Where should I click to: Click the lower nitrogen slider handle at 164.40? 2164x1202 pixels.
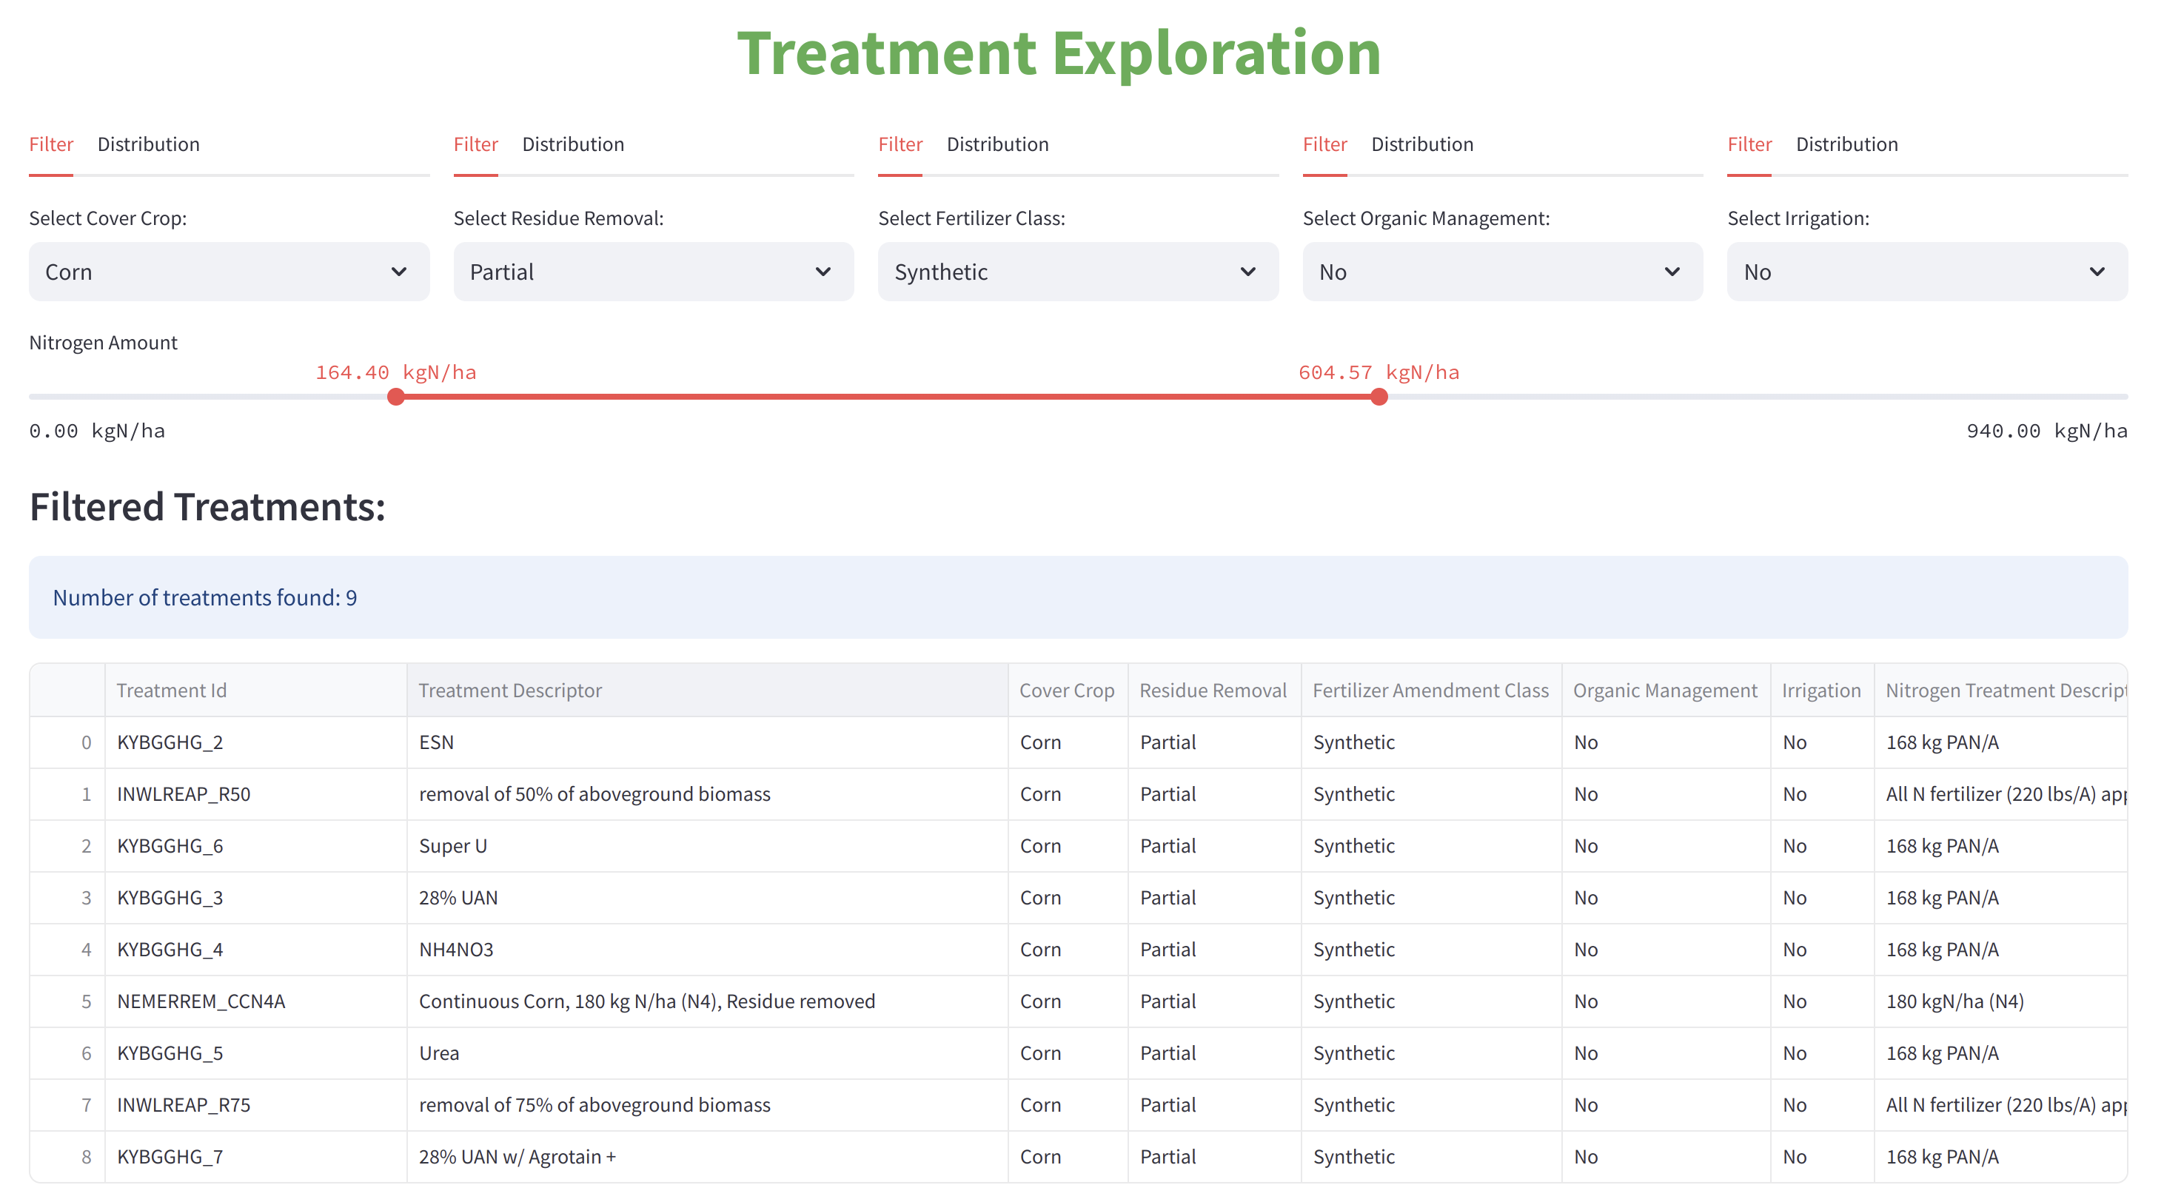[395, 397]
